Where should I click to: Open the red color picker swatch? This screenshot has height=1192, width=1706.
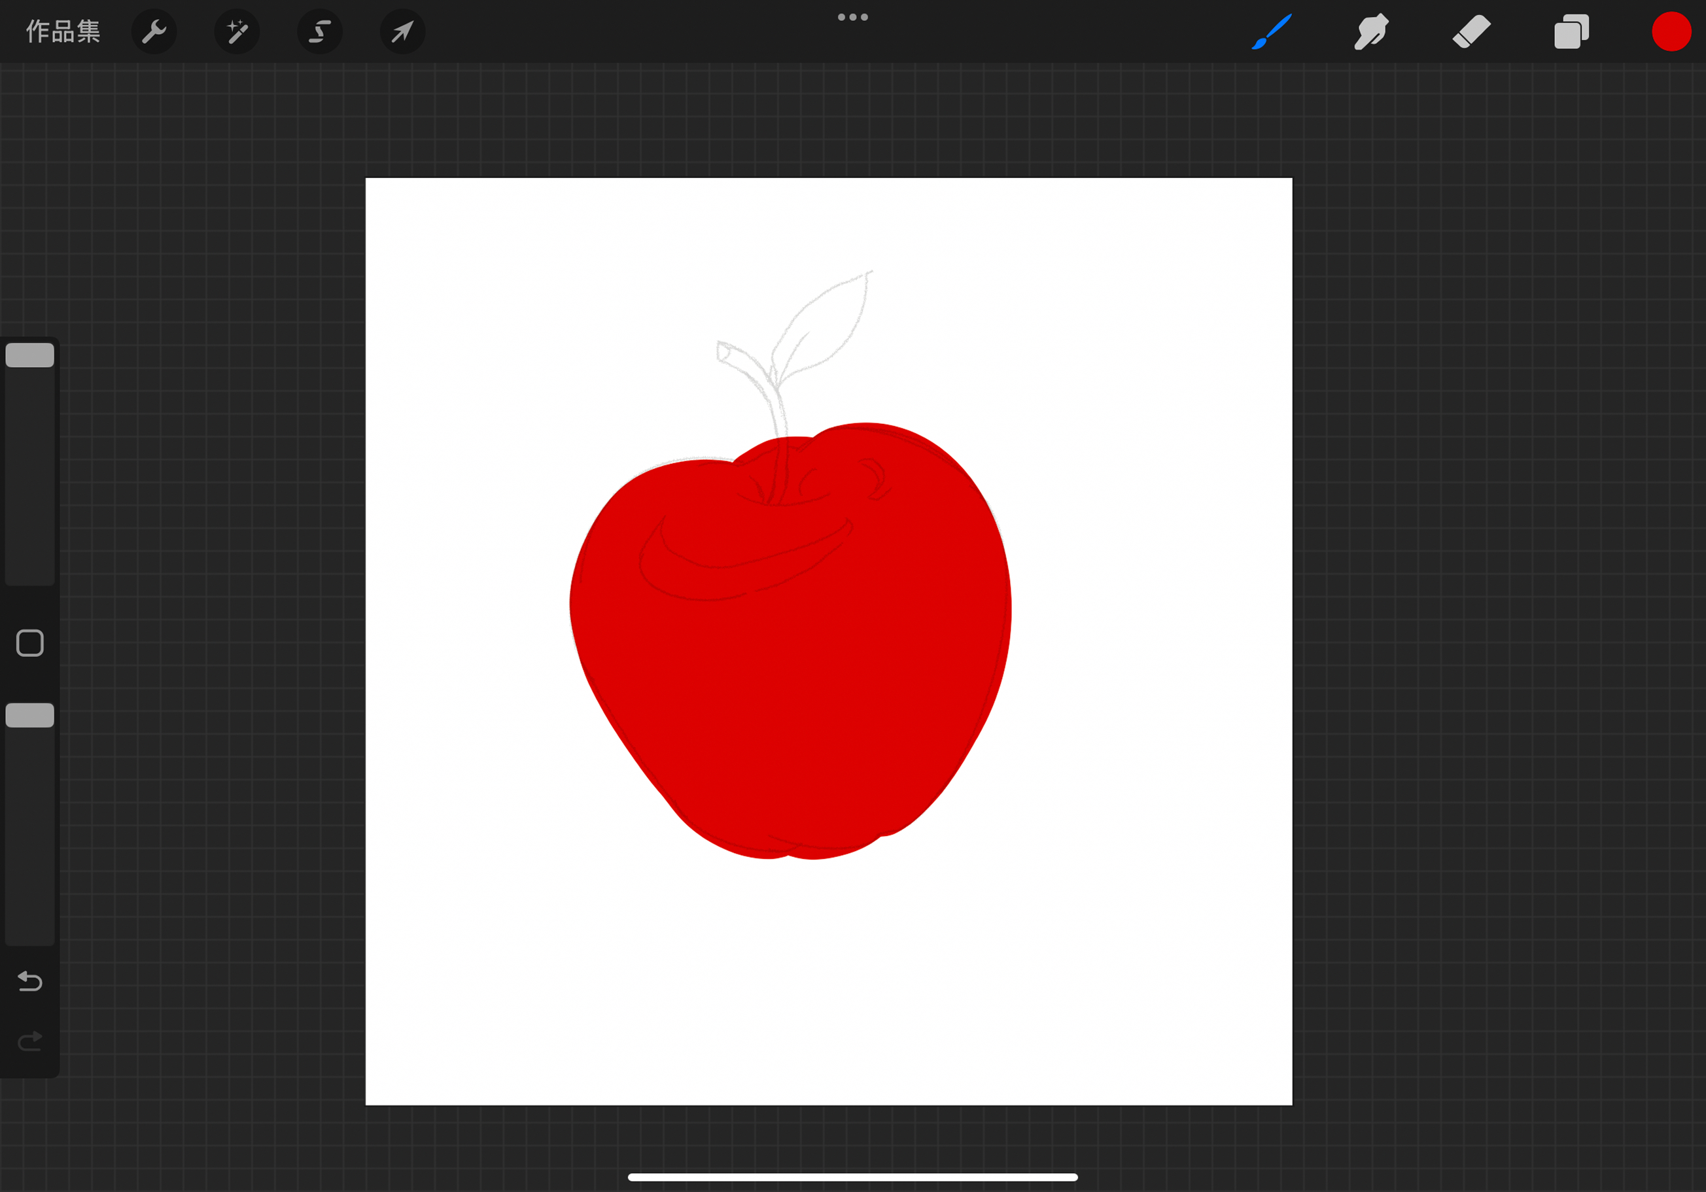(x=1671, y=32)
